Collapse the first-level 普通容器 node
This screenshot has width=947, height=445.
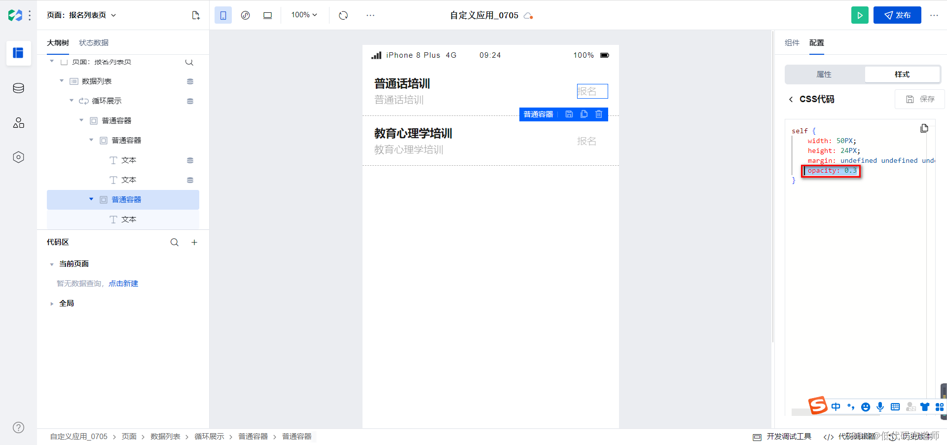pyautogui.click(x=81, y=120)
